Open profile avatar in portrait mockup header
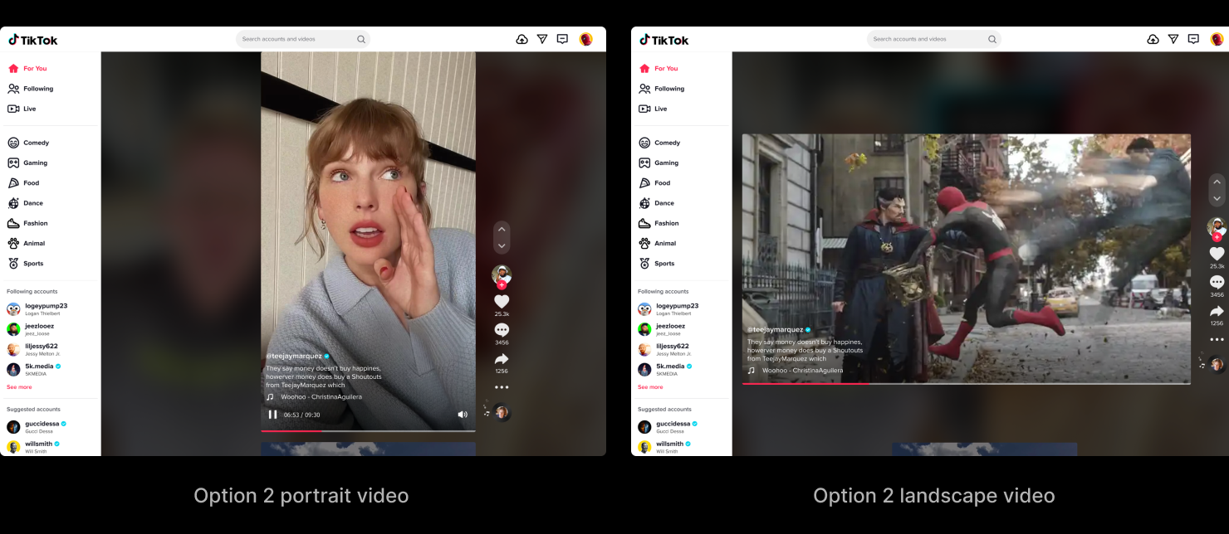 [x=585, y=39]
